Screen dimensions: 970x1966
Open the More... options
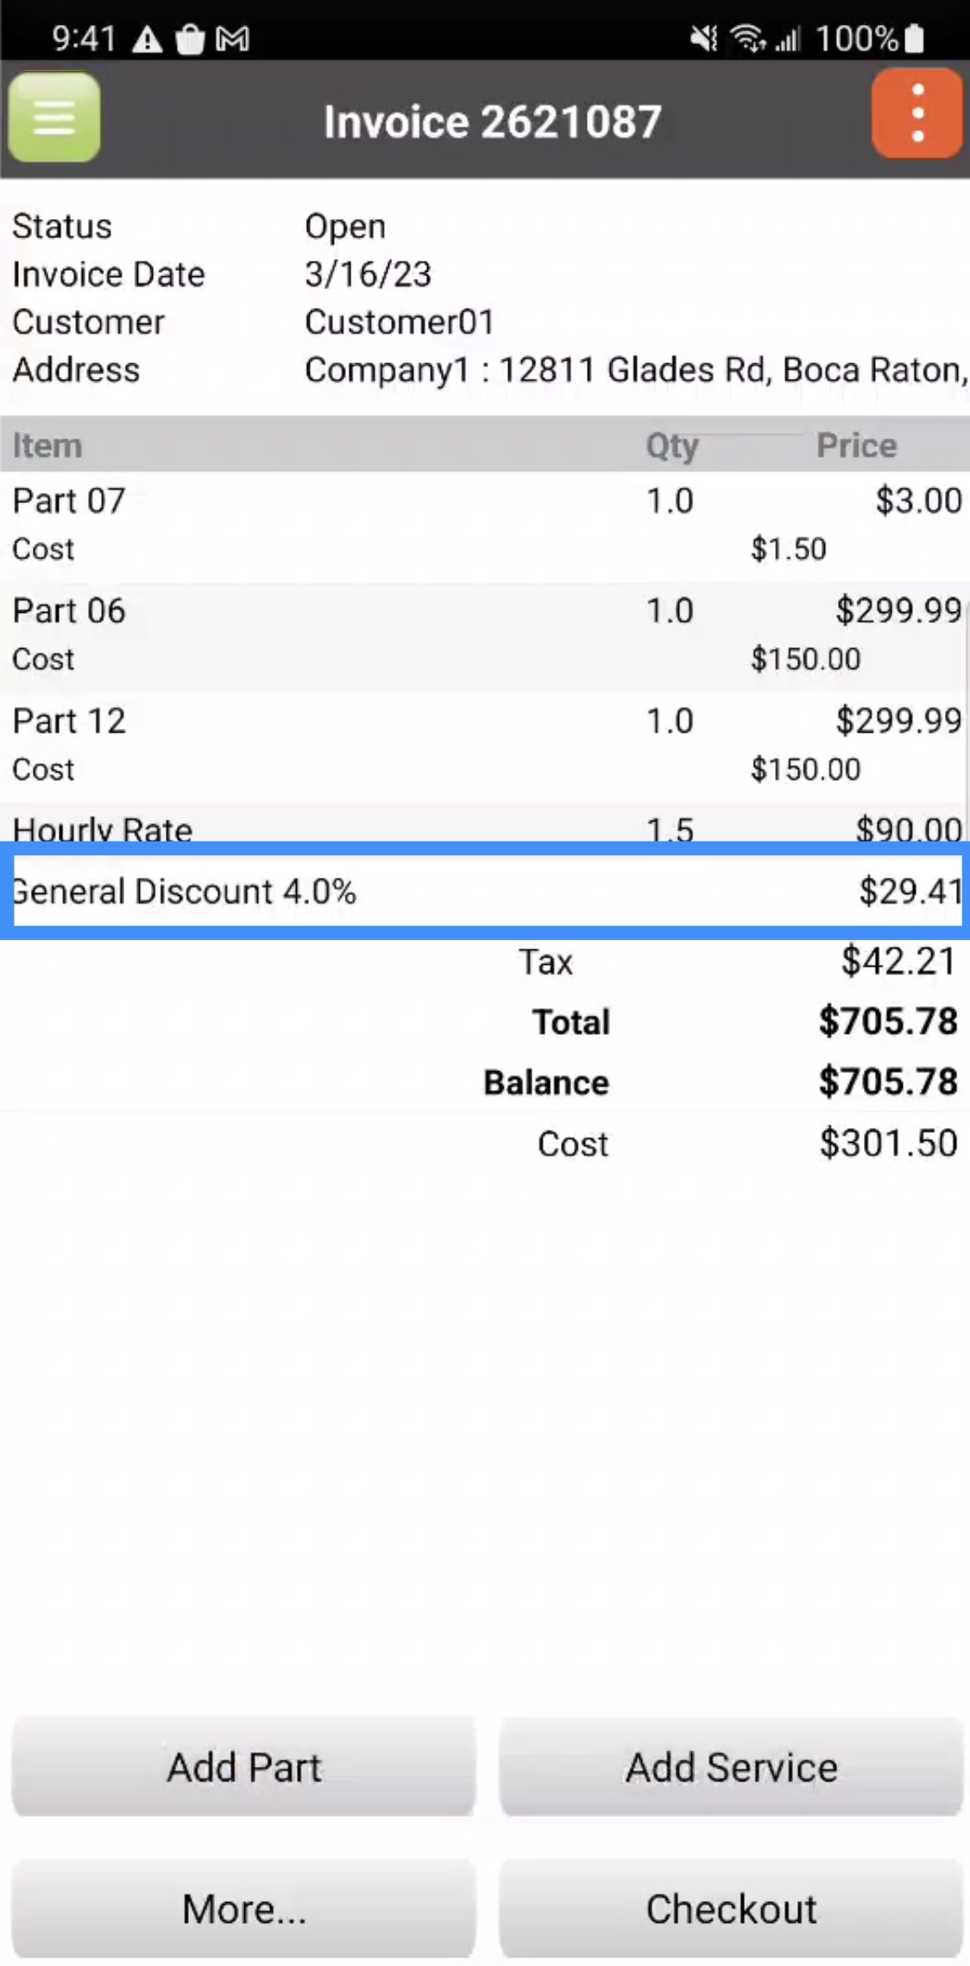pos(243,1908)
